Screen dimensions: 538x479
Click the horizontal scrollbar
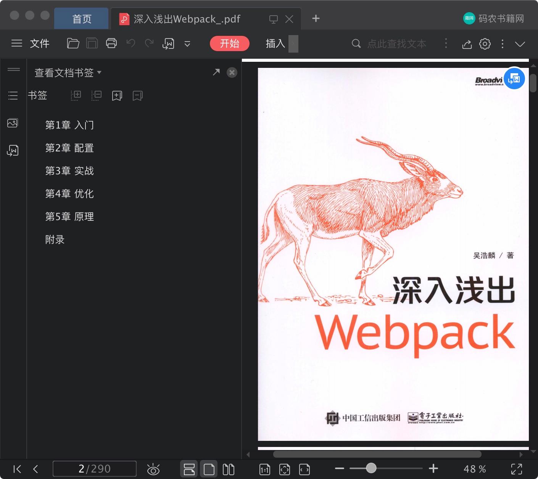coord(377,454)
